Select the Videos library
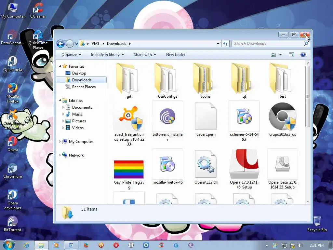 click(x=74, y=128)
